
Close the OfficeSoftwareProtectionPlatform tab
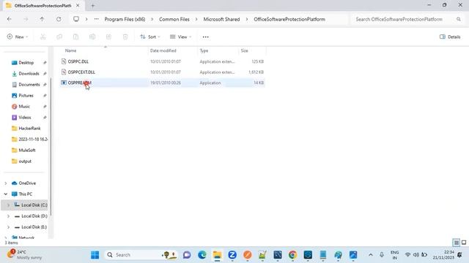tap(78, 5)
